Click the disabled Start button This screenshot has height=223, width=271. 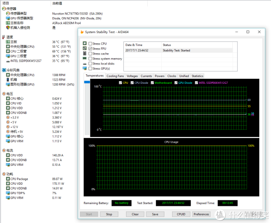pyautogui.click(x=89, y=214)
